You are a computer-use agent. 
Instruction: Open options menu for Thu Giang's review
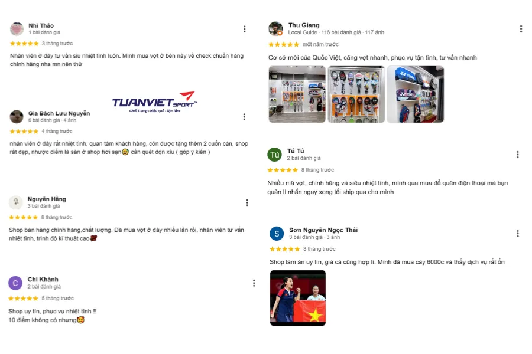(x=521, y=29)
